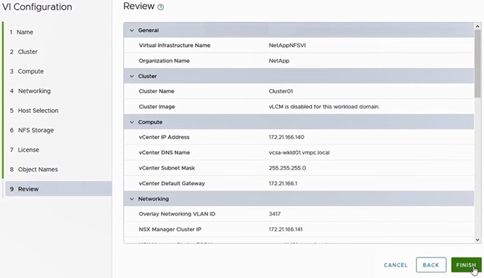Collapse the Cluster section
Viewport: 484px width, 278px height.
132,76
